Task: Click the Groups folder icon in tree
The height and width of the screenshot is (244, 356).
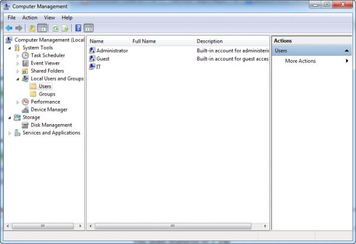Action: [x=33, y=94]
